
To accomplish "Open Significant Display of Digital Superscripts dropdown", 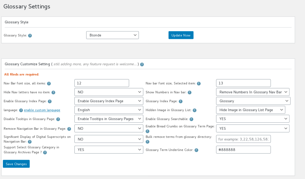I will pos(109,139).
